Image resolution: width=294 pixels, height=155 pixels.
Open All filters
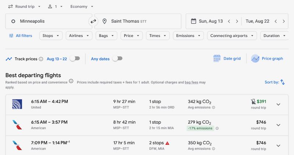(21, 35)
